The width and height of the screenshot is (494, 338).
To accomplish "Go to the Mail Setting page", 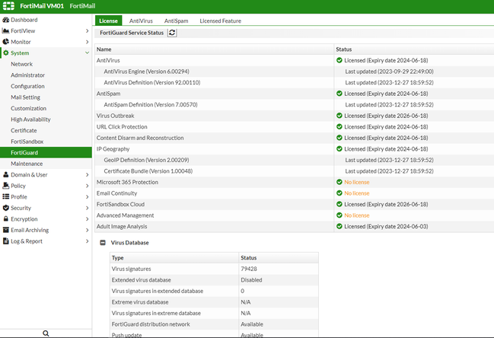I will 26,97.
